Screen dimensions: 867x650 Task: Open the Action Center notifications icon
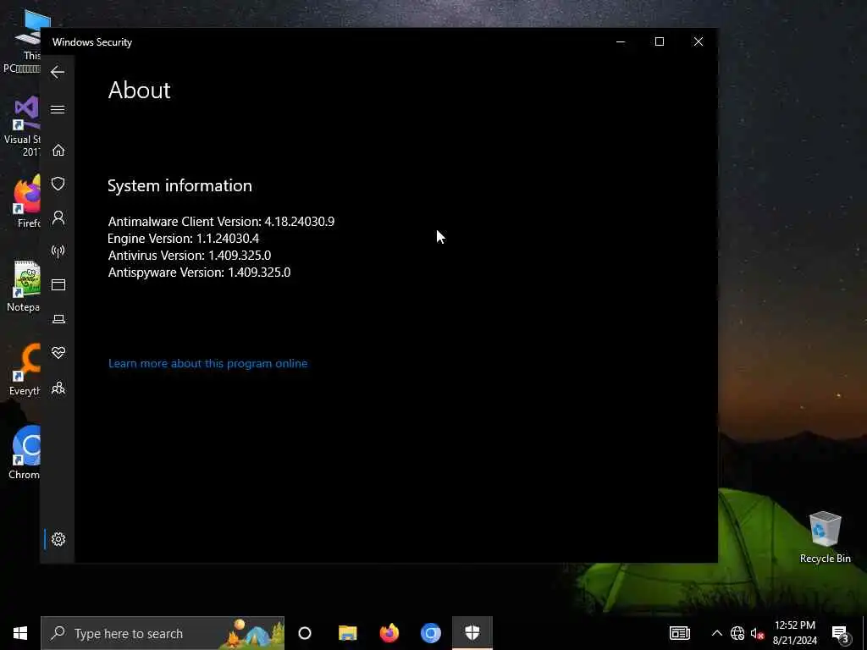840,634
